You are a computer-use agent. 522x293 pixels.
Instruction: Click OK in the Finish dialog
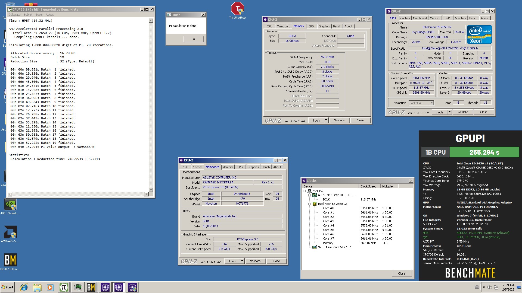(193, 39)
